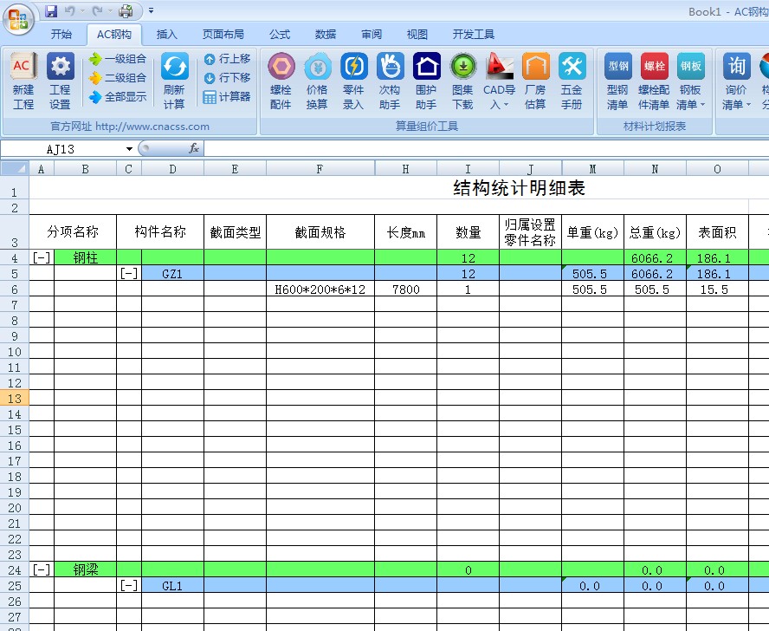Collapse the GL1 component group

pos(129,585)
